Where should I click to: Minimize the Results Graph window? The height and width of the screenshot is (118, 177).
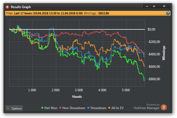coord(147,6)
